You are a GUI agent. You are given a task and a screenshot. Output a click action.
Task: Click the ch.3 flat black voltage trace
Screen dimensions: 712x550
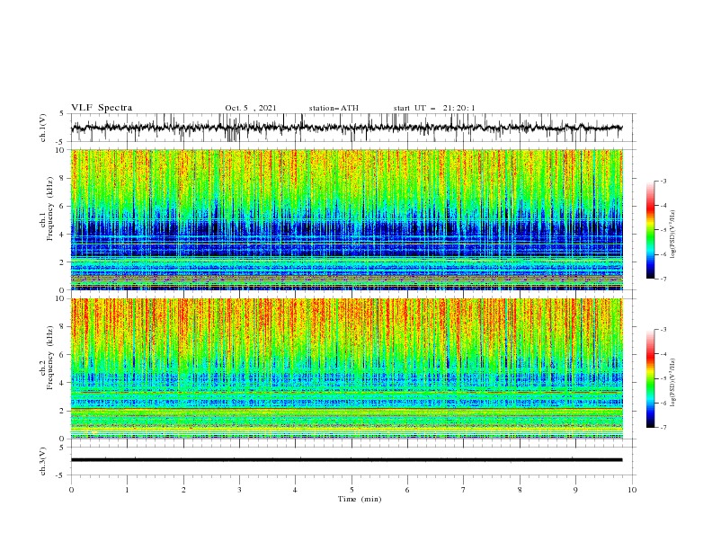click(x=346, y=460)
